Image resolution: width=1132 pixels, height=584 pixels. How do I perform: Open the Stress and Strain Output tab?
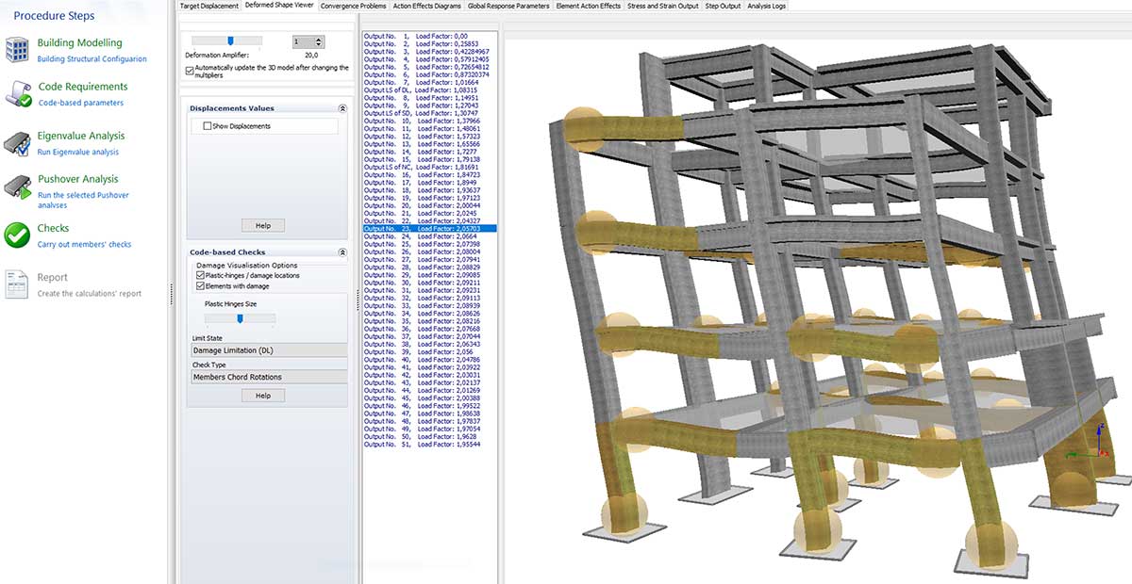[x=662, y=6]
